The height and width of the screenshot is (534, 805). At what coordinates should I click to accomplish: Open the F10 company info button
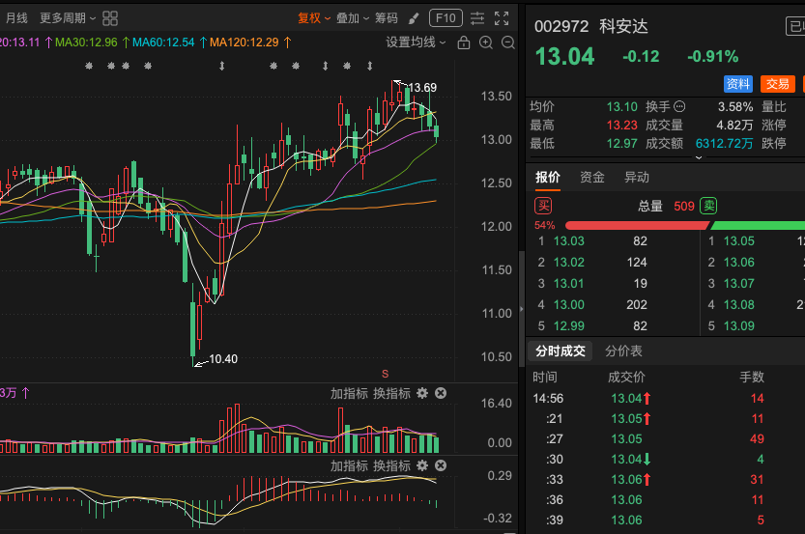click(x=446, y=18)
